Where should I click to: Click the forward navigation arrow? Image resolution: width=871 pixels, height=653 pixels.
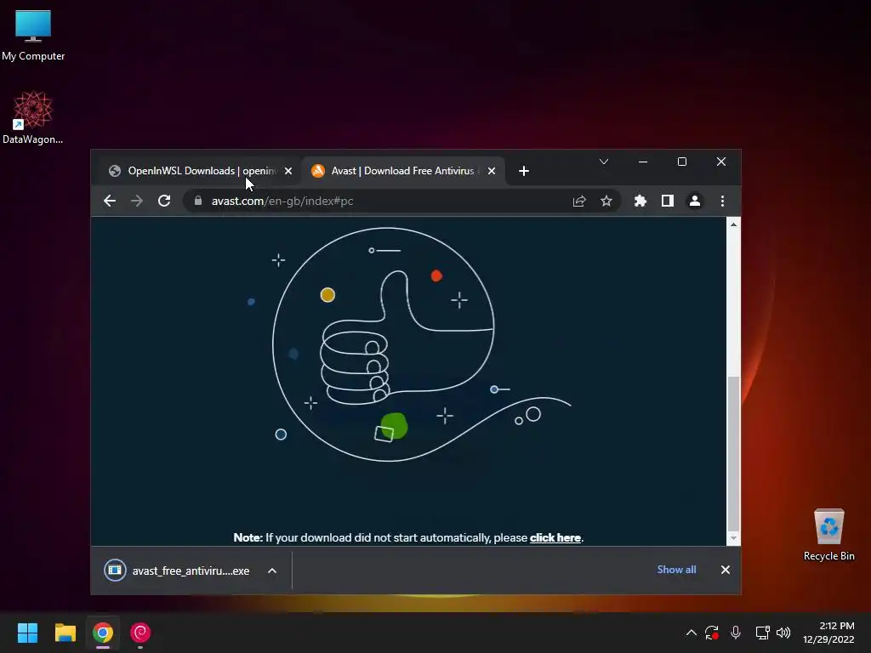coord(137,201)
